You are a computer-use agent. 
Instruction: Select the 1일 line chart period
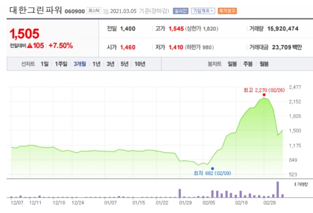pos(45,64)
